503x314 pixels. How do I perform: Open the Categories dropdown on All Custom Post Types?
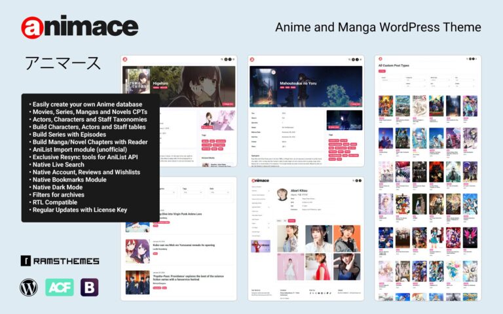click(x=416, y=80)
